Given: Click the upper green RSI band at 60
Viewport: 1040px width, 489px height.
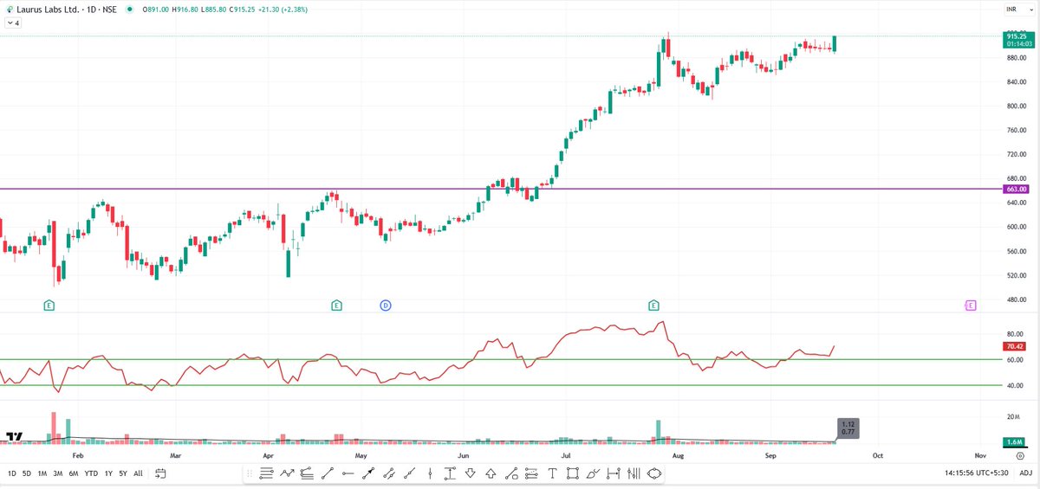Looking at the screenshot, I should [x=501, y=359].
